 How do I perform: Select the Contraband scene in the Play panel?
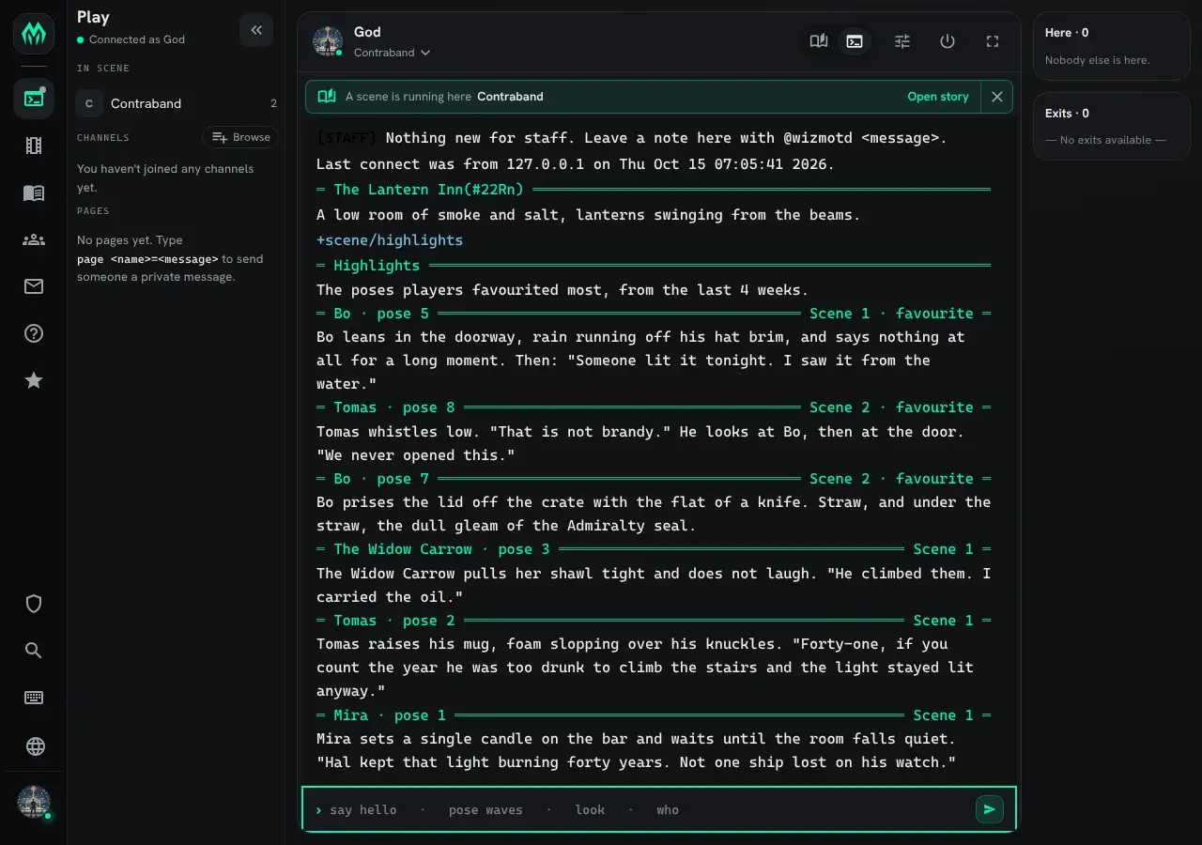pos(177,103)
